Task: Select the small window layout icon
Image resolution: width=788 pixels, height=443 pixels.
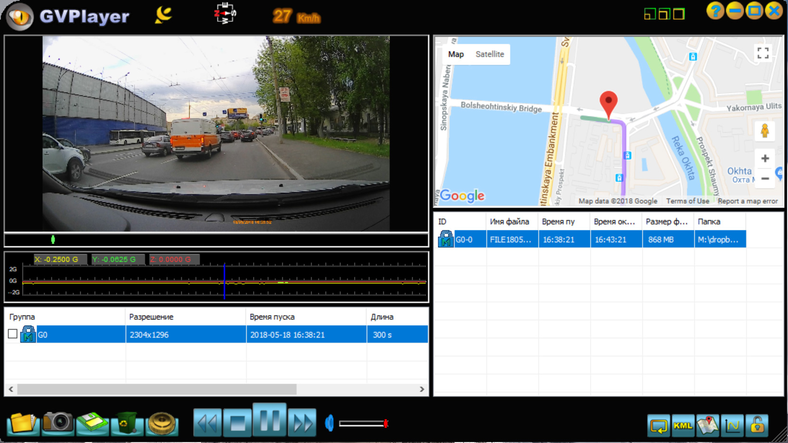Action: click(649, 14)
